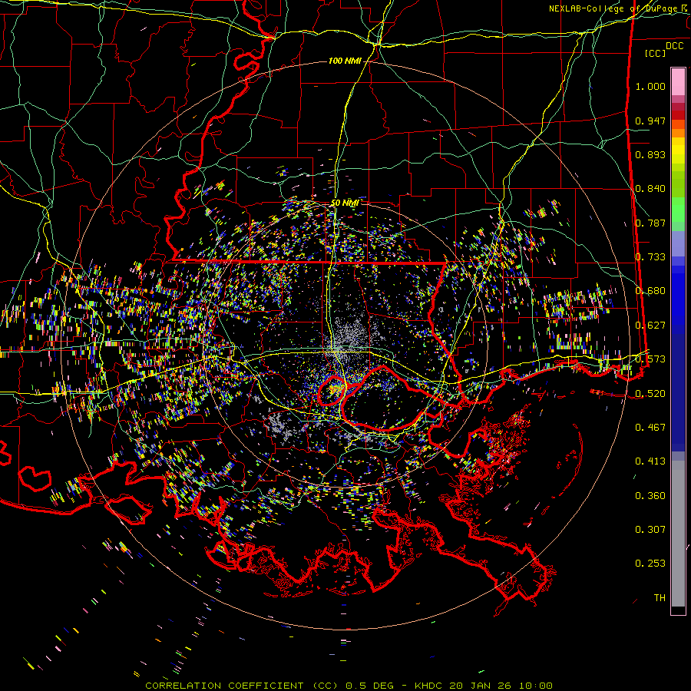This screenshot has height=691, width=691.
Task: Select the 0.680 legend value
Action: coord(650,291)
